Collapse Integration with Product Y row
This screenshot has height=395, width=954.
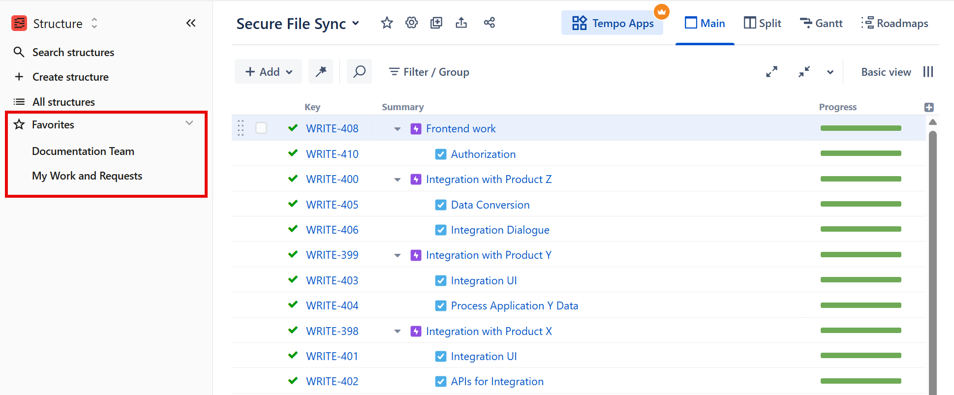pyautogui.click(x=397, y=255)
